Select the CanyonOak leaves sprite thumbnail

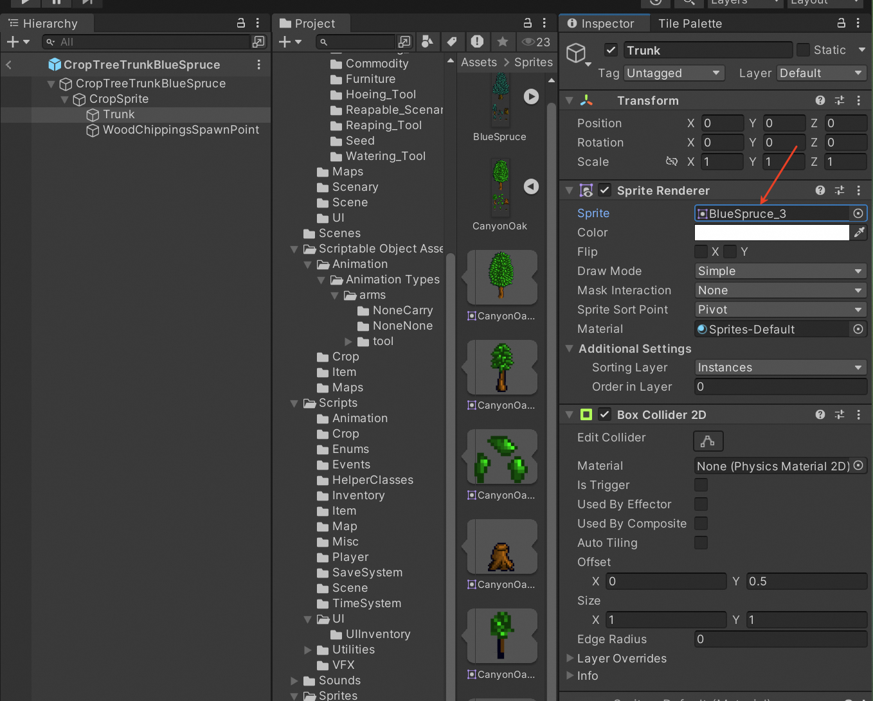tap(502, 457)
